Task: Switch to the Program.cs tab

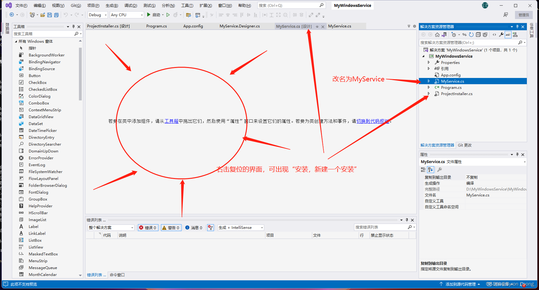Action: coord(157,26)
